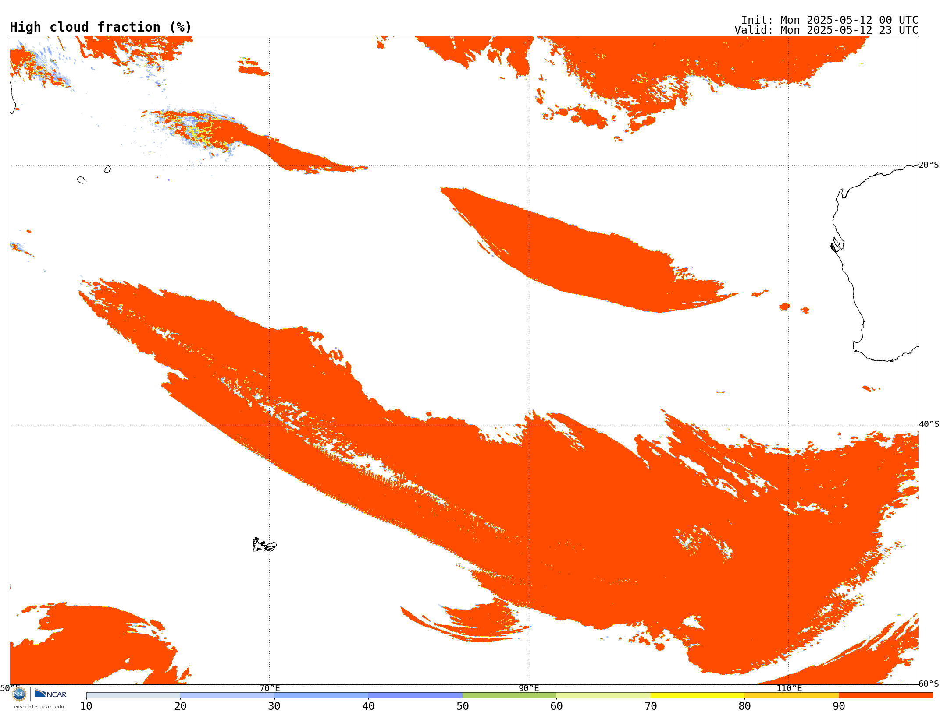Screen dimensions: 947x712
Task: Click the 20°S latitude label
Action: click(929, 165)
